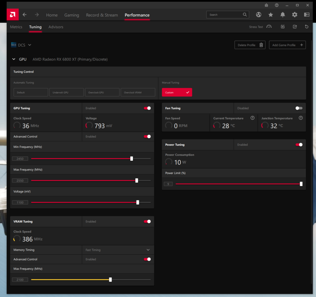Select the Undervolt GPU preset

pos(67,92)
